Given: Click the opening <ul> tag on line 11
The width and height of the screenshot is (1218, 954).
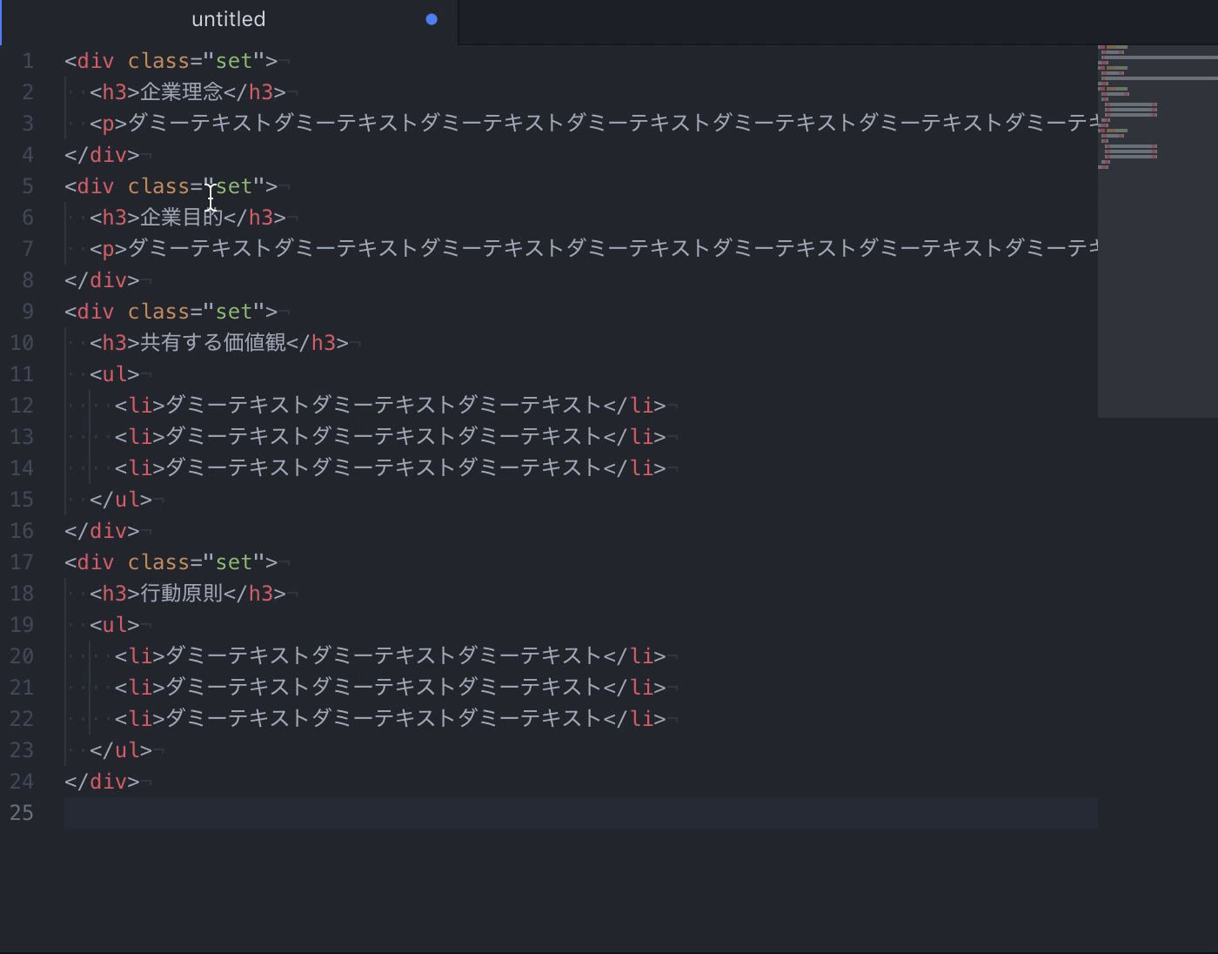Looking at the screenshot, I should coord(114,373).
